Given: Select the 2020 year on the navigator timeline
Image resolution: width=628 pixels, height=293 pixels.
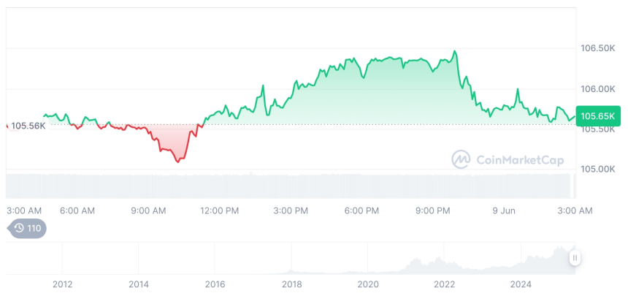Looking at the screenshot, I should (368, 284).
